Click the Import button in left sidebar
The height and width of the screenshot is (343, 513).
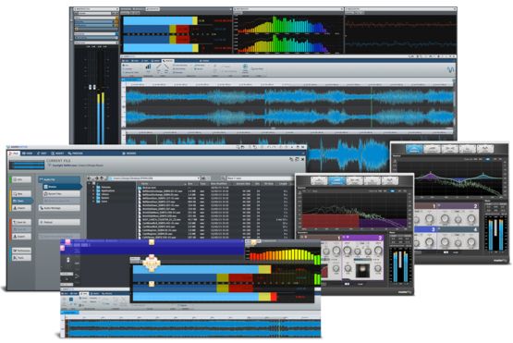21,208
